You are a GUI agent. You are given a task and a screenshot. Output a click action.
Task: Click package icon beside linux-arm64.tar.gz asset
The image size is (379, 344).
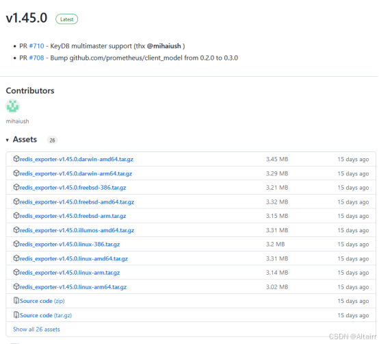pos(16,286)
